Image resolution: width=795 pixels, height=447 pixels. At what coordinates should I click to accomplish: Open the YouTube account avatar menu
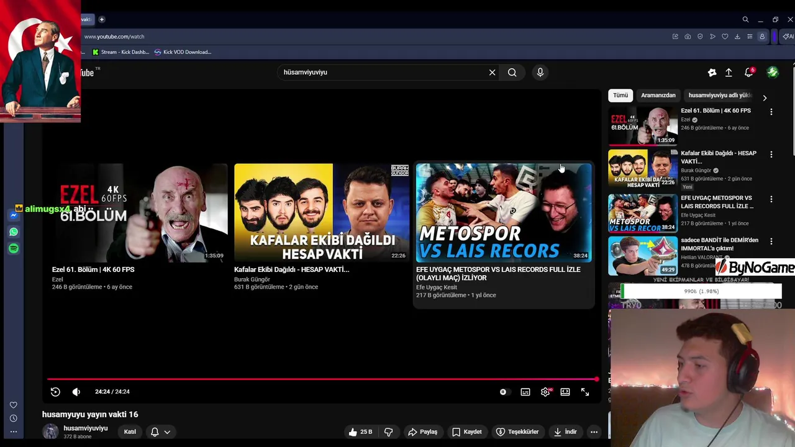coord(773,73)
